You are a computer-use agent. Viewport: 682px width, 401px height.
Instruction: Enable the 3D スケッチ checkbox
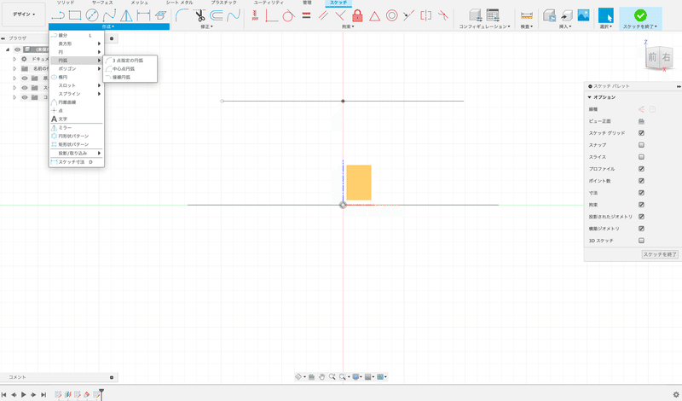pos(641,241)
